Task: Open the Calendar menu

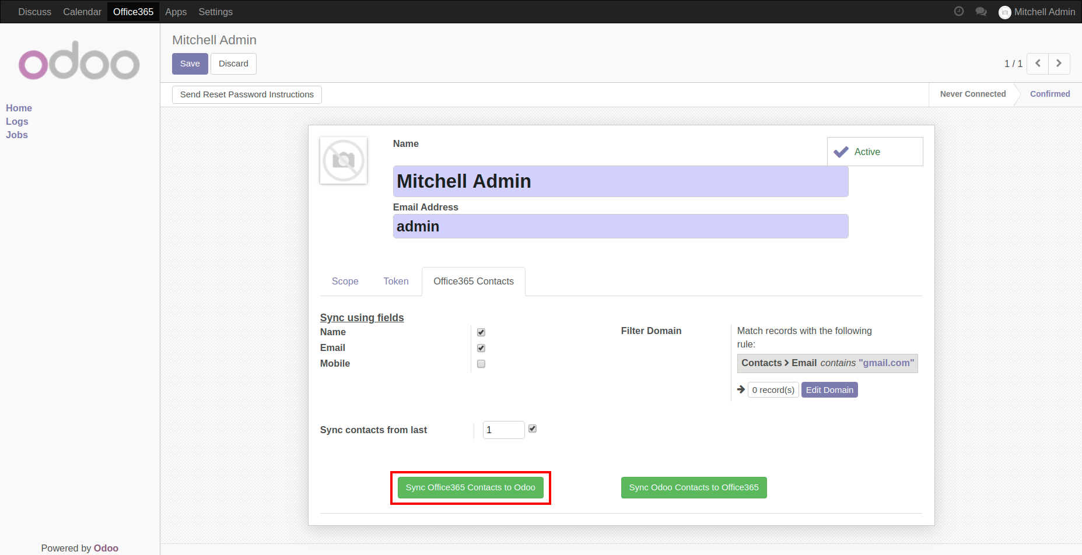Action: click(x=82, y=12)
